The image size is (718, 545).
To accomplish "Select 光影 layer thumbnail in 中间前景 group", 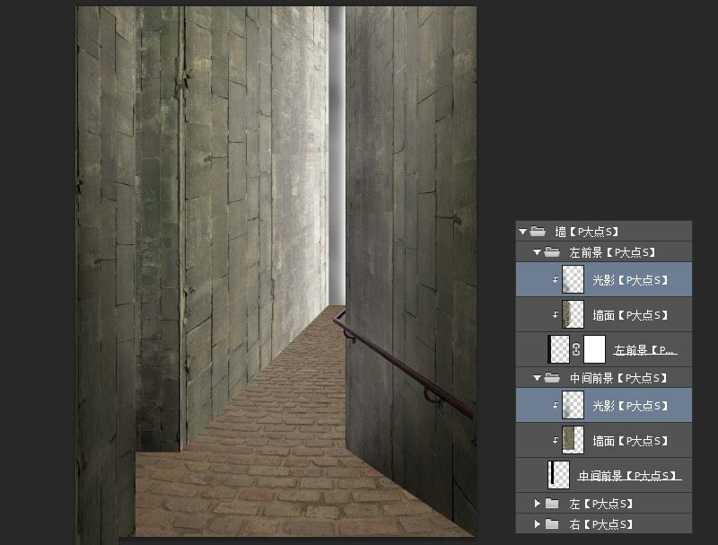I will [573, 405].
